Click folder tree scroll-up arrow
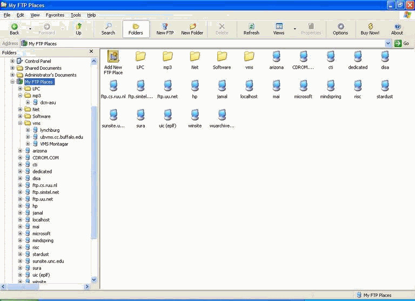This screenshot has height=301, width=415. [94, 62]
